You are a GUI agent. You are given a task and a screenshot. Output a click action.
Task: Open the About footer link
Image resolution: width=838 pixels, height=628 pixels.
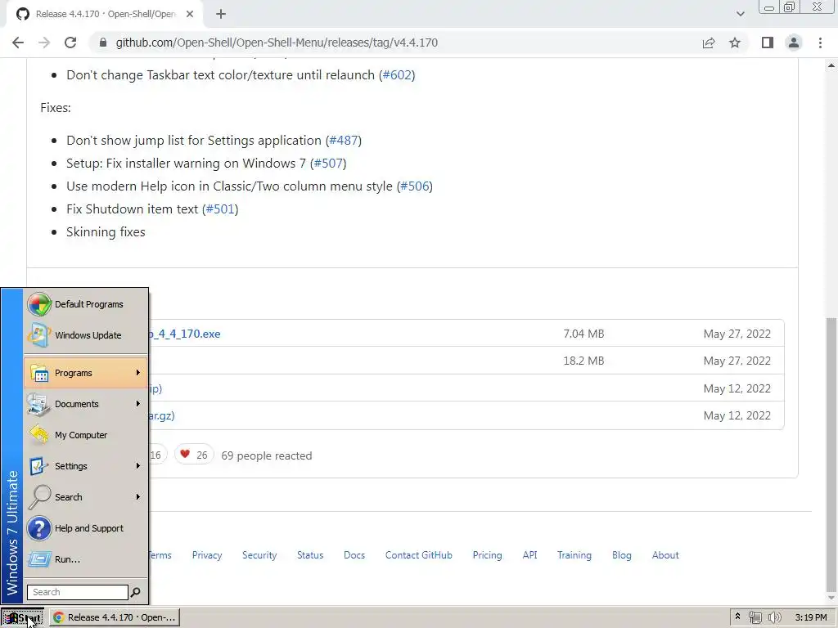click(665, 555)
